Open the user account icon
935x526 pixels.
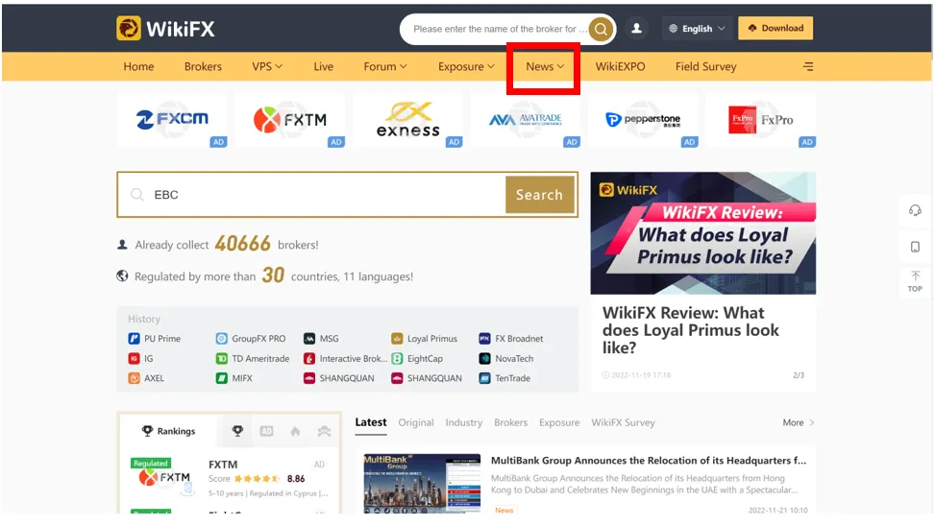pos(636,28)
